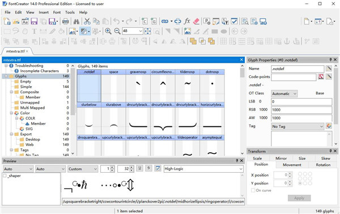Add characters with the +C icon
340x214 pixels.
pos(144,21)
